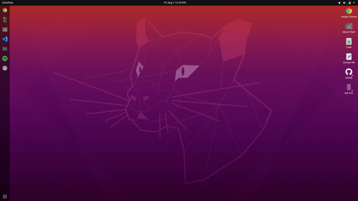Screen dimensions: 358x201
Task: Click the Wi-Fi network status icon
Action: tap(339, 3)
